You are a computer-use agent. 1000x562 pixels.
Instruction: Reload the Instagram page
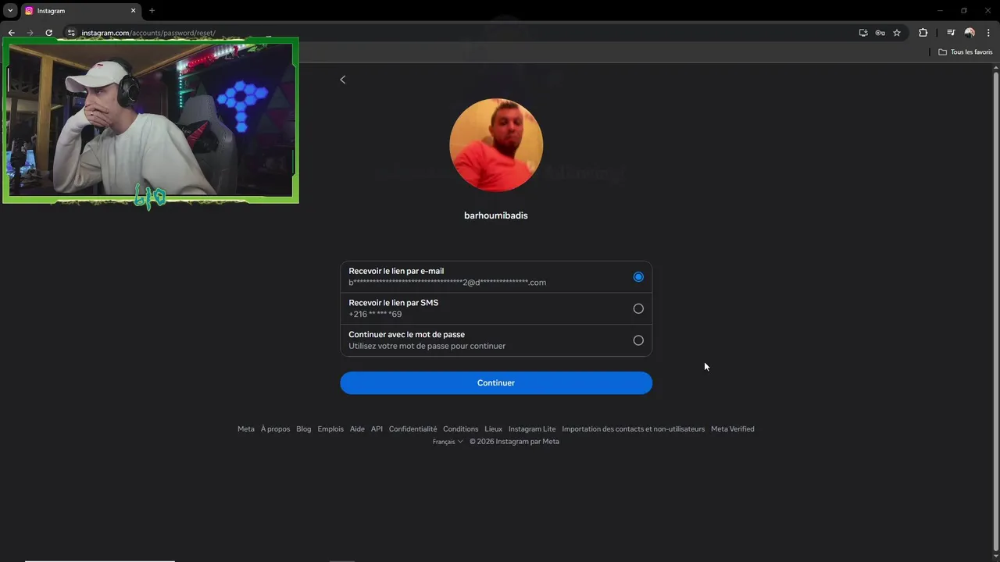pyautogui.click(x=48, y=33)
